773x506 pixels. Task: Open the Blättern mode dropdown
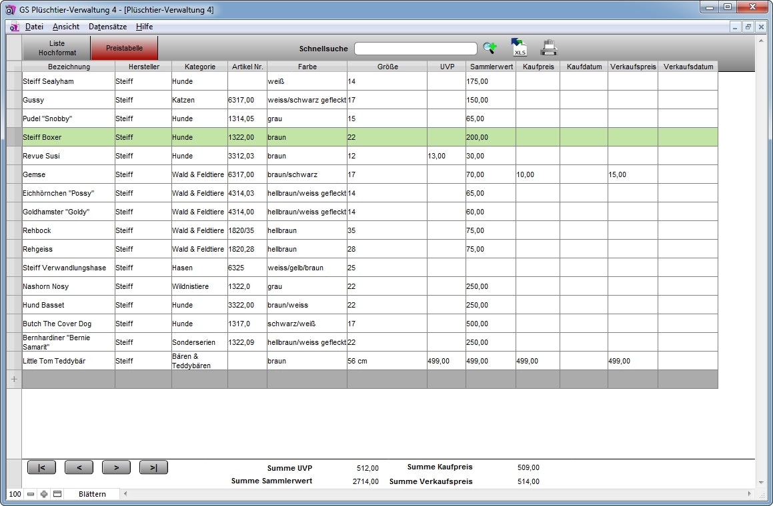tap(92, 494)
